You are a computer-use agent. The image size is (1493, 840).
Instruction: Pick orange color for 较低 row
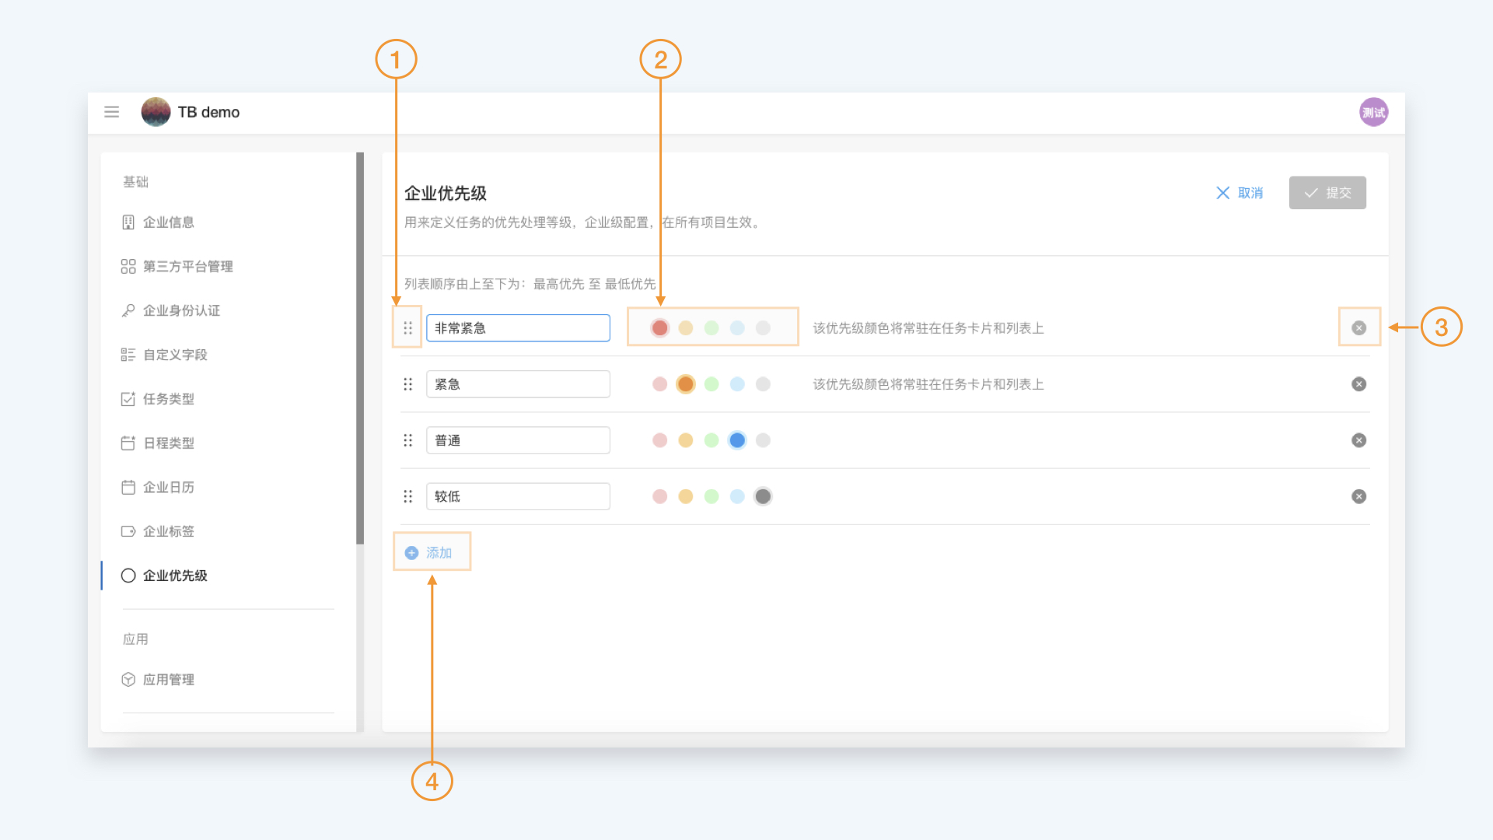(685, 496)
